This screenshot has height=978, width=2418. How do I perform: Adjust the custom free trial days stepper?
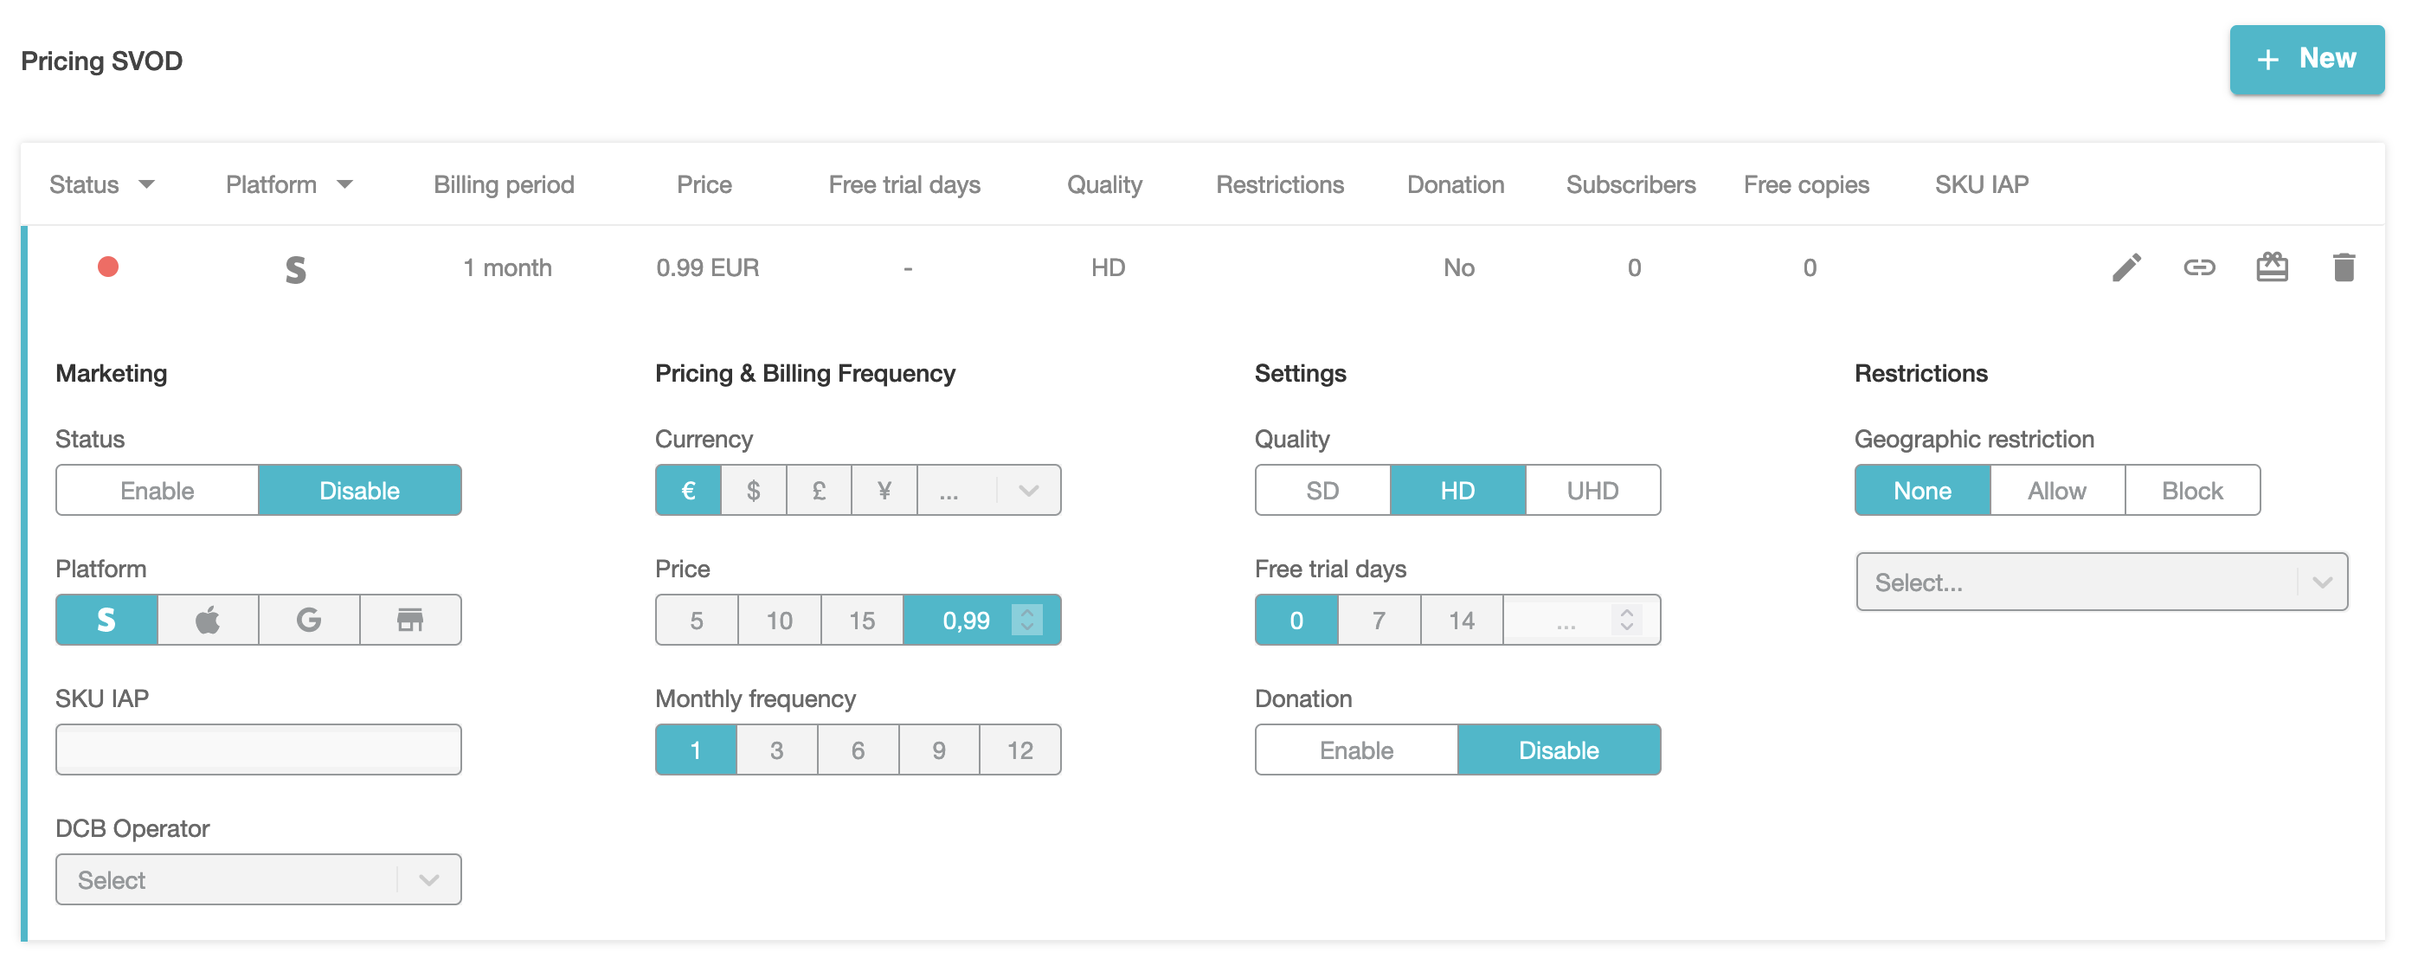[1627, 620]
